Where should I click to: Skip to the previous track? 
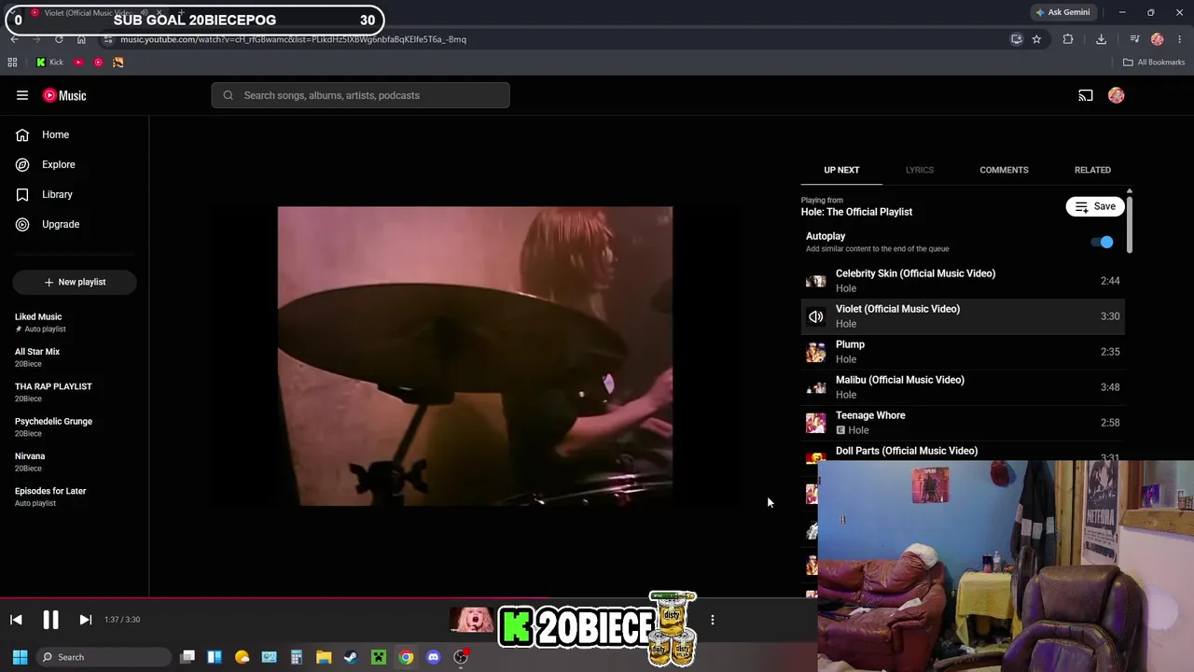16,620
